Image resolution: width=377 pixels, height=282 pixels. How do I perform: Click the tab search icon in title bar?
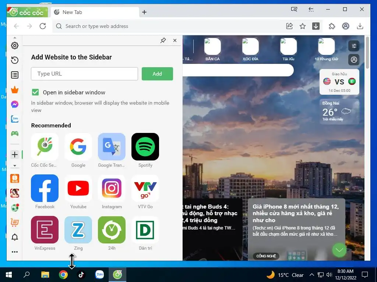pos(294,9)
